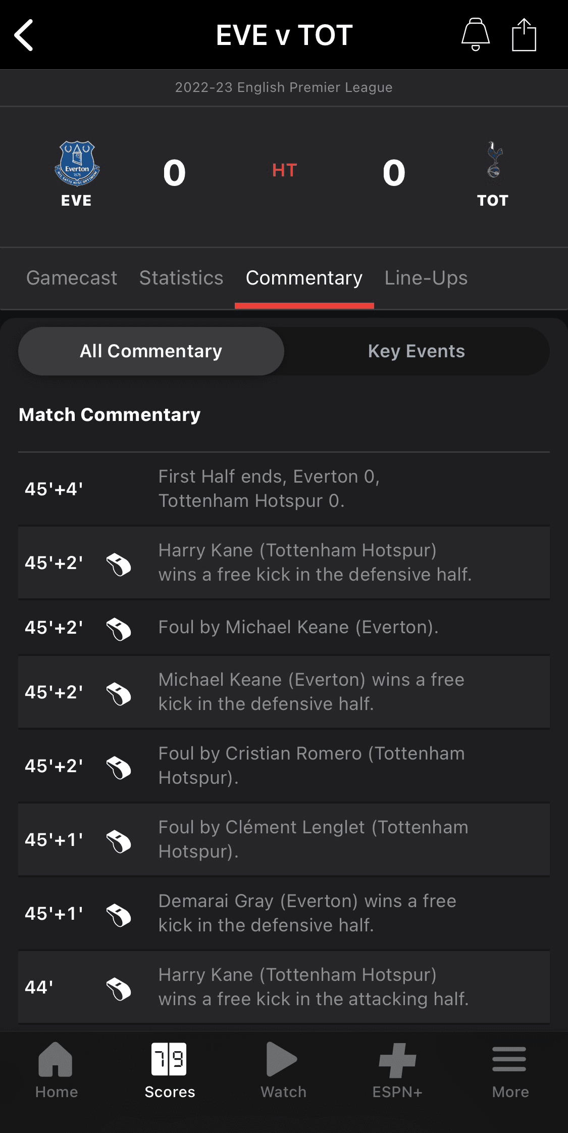Tap the notification bell icon
The height and width of the screenshot is (1133, 568).
[x=475, y=34]
